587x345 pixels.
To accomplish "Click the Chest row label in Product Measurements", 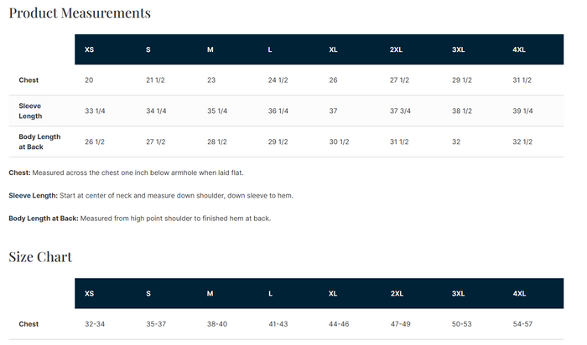I will click(29, 80).
